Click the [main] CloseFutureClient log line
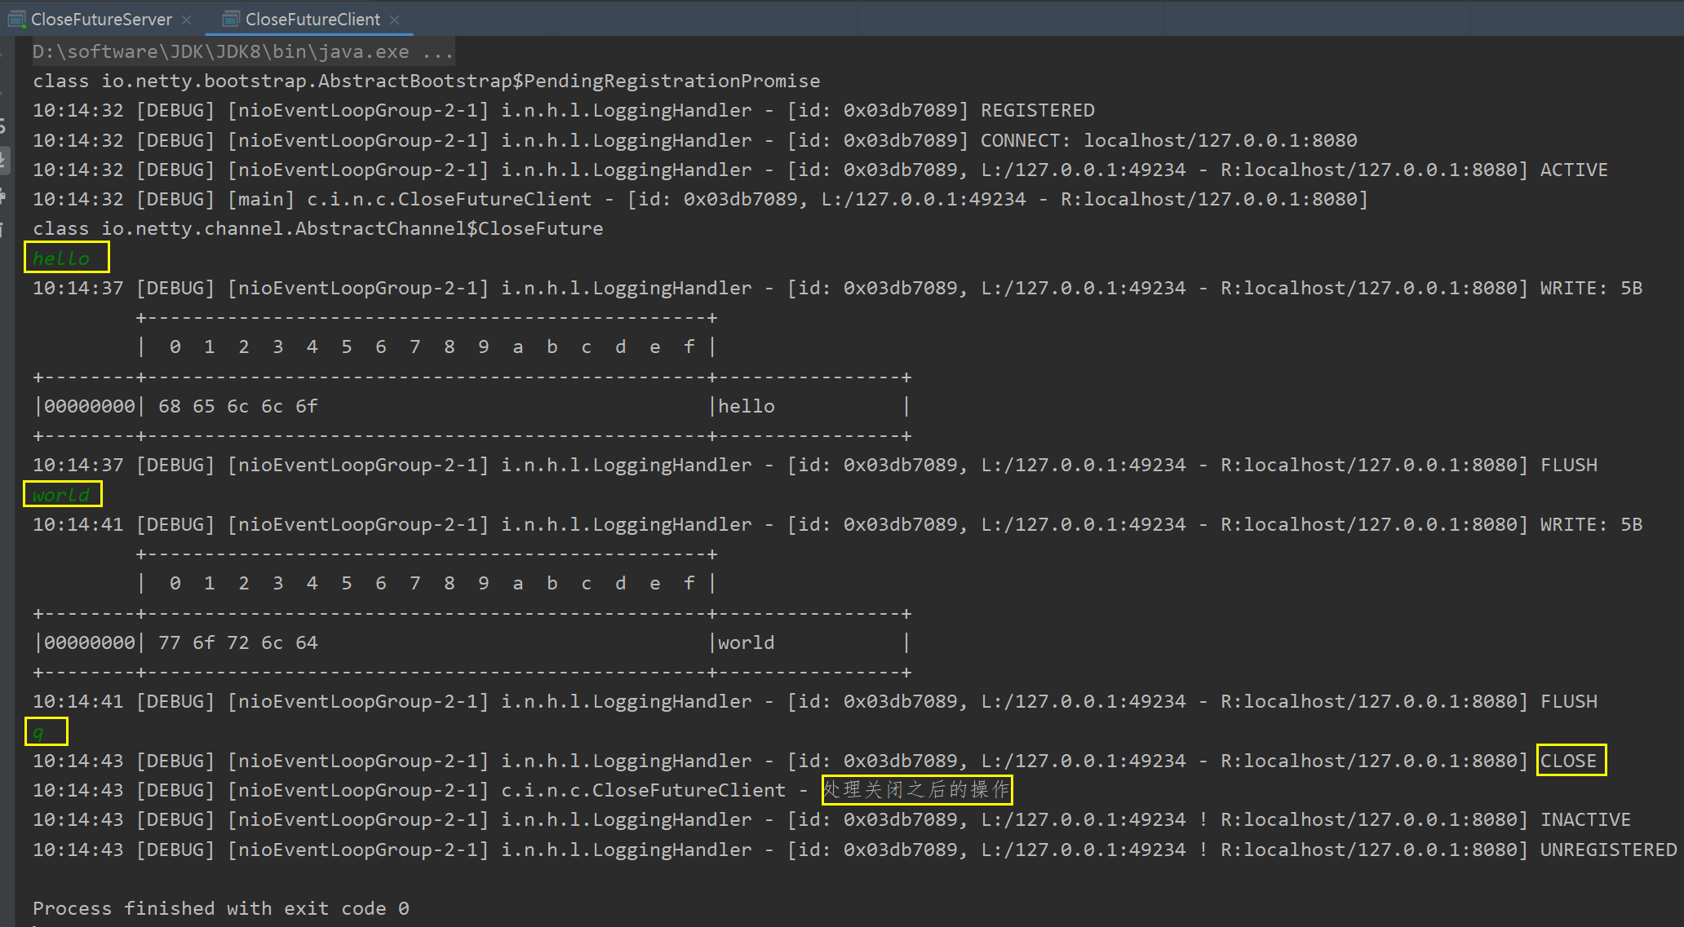Viewport: 1684px width, 927px height. [x=700, y=199]
